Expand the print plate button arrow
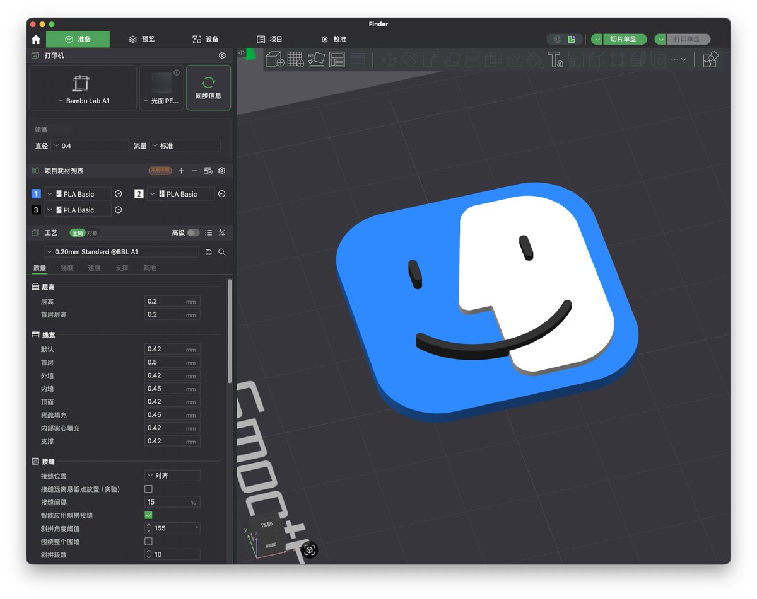Screen dimensions: 757x599 [x=660, y=39]
